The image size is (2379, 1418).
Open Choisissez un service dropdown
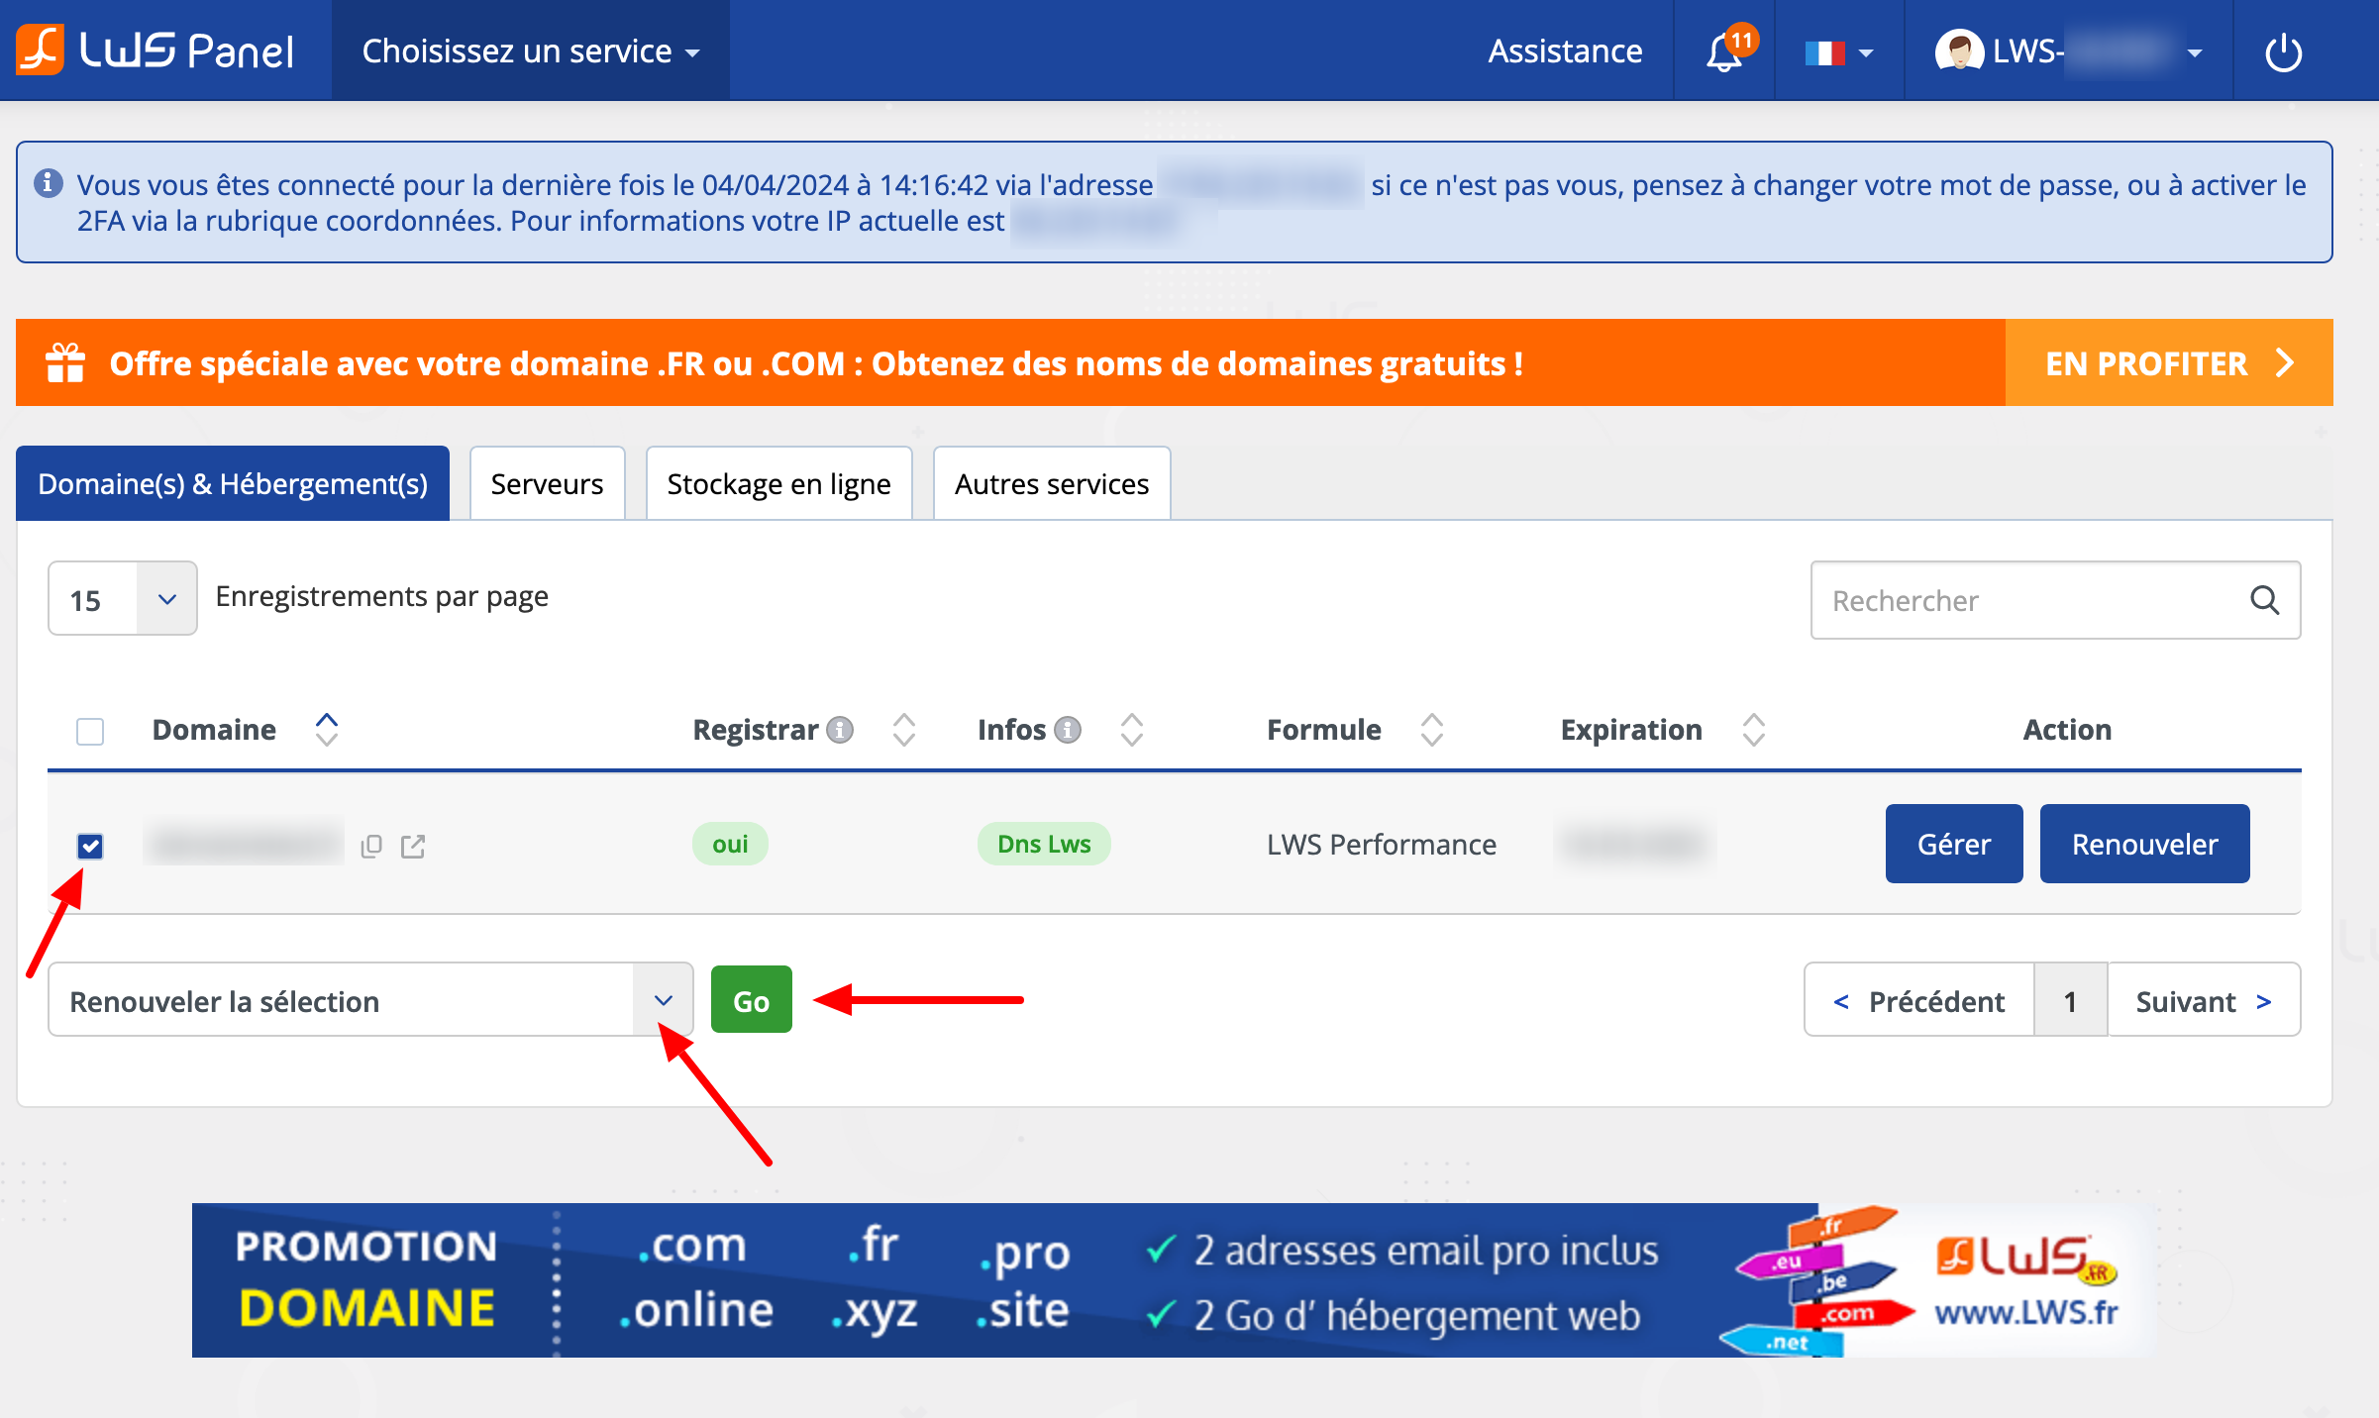coord(531,51)
